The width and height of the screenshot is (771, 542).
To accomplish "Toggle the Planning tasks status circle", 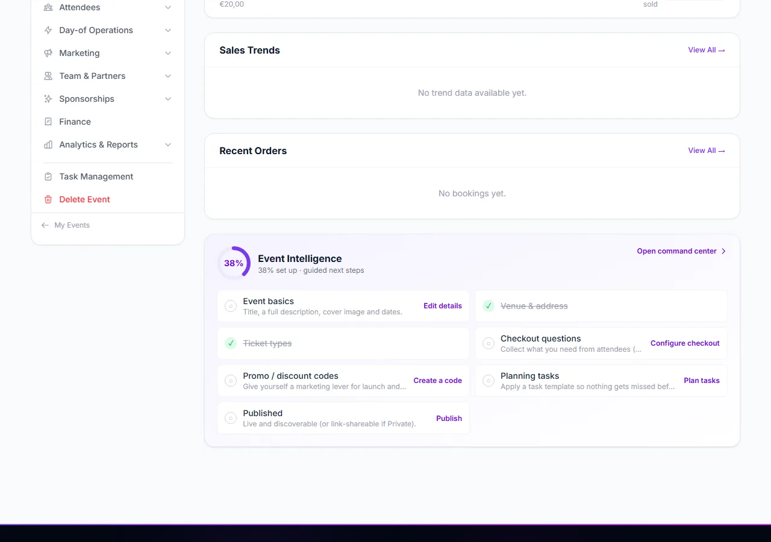I will [489, 381].
